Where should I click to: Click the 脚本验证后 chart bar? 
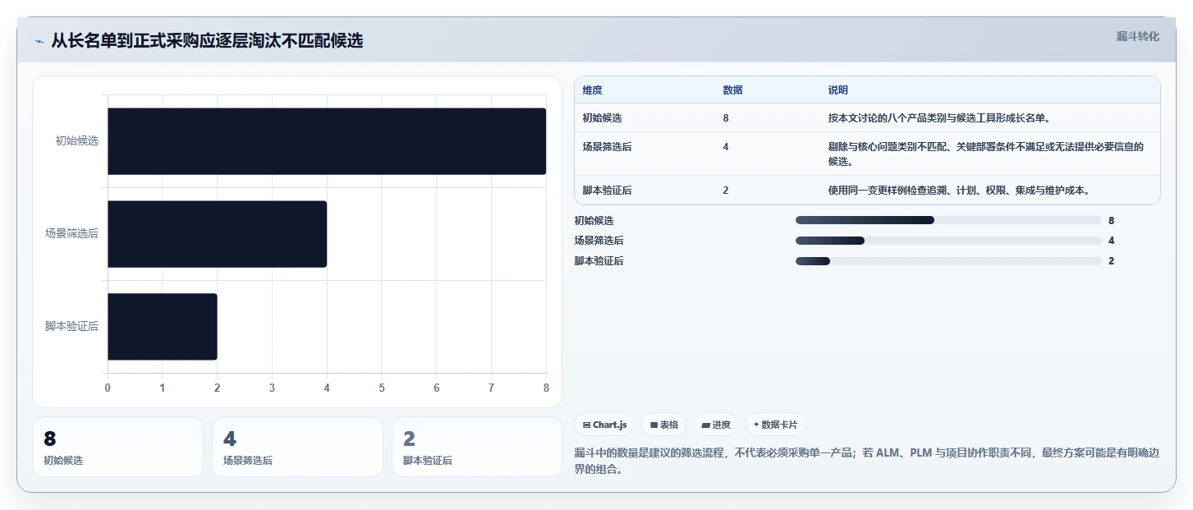[163, 327]
